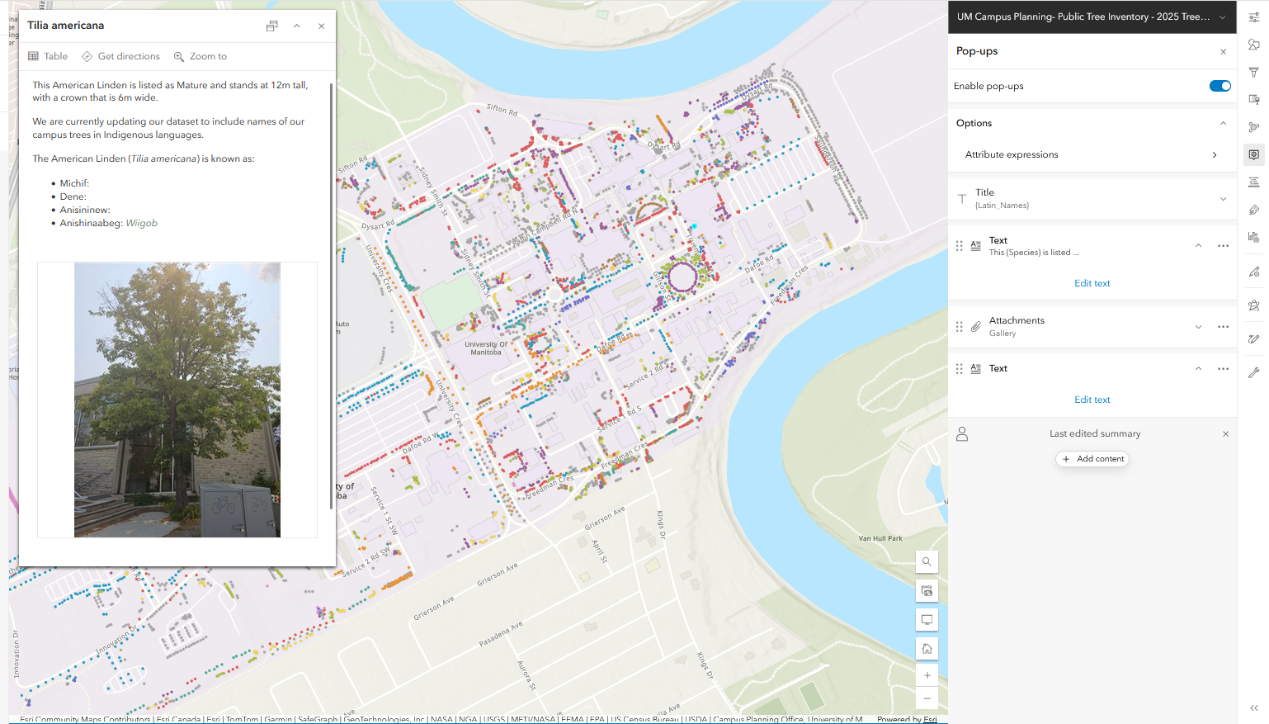Image resolution: width=1269 pixels, height=724 pixels.
Task: Collapse the Options section
Action: [x=1223, y=123]
